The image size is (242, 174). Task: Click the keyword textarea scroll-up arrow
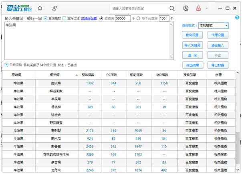click(171, 24)
